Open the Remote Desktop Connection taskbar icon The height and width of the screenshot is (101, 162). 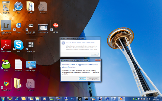66,99
